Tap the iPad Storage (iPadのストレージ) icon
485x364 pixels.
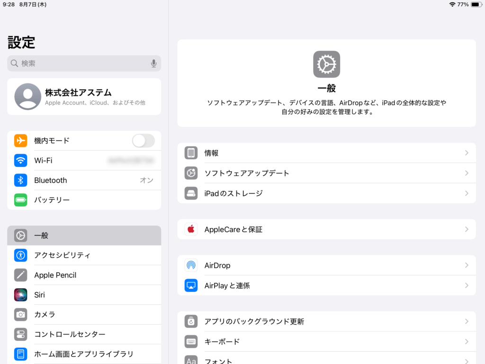coord(191,193)
